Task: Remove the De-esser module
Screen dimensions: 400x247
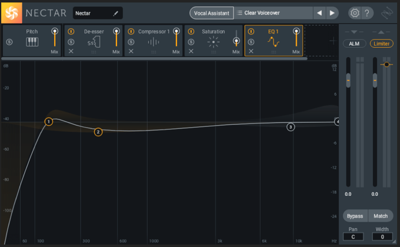Action: 71,51
